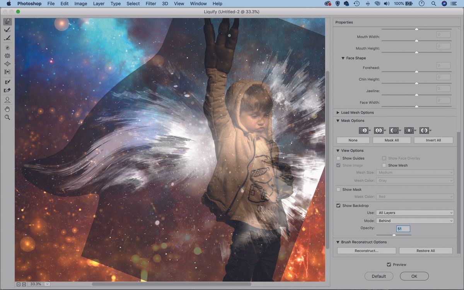Collapse the Mask Options section

338,120
